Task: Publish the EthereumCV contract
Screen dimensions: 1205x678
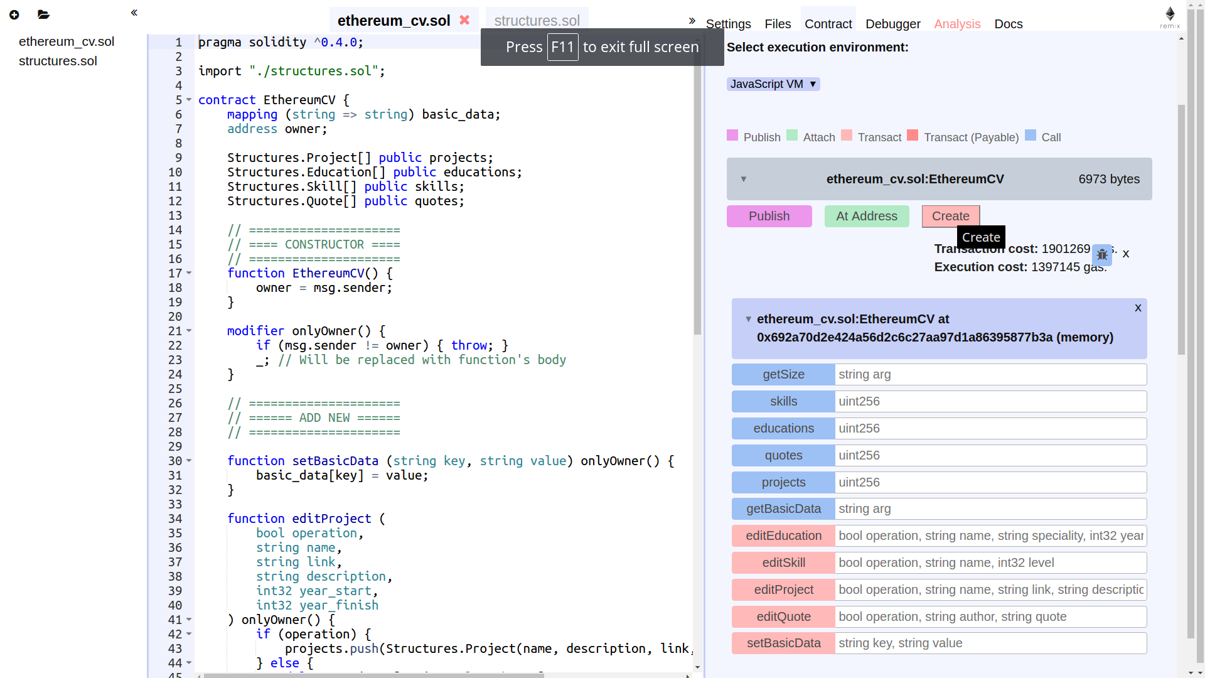Action: pyautogui.click(x=769, y=216)
